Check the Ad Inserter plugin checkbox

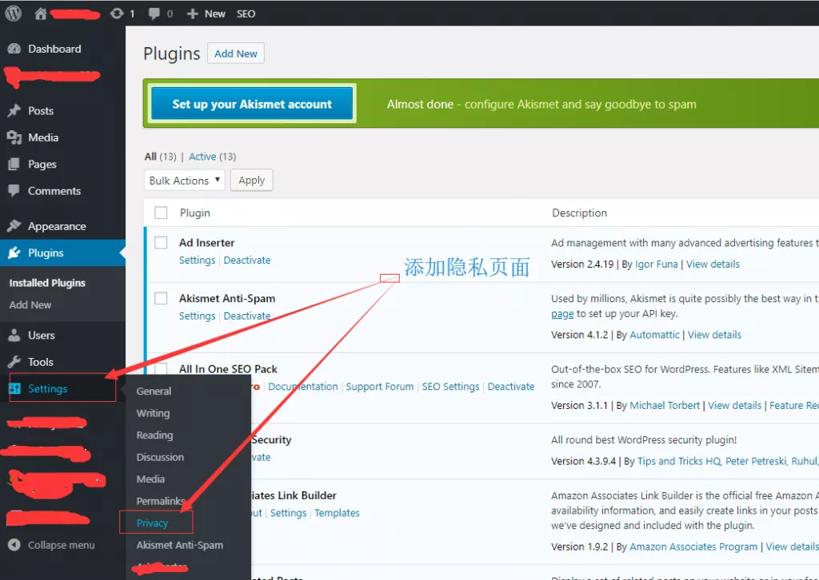click(x=161, y=243)
